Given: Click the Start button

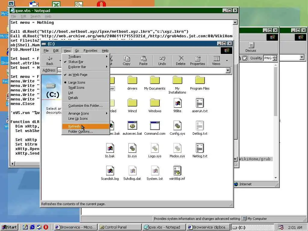Looking at the screenshot, I should point(9,227).
